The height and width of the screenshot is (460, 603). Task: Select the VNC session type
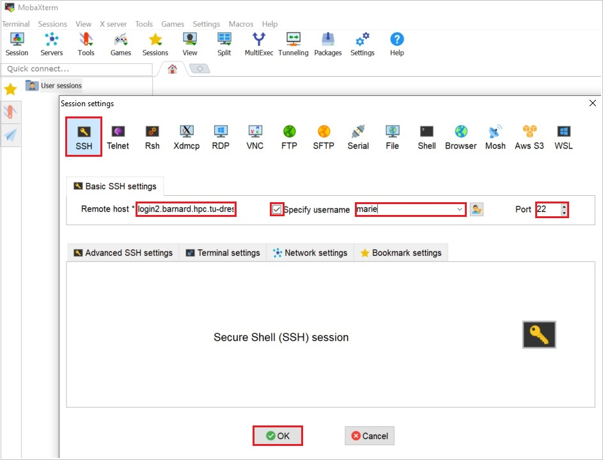[255, 137]
